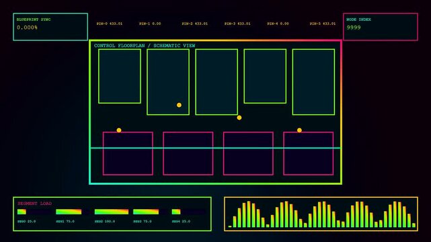Select the first green room from the left
Viewport: 431px width, 242px height.
click(120, 76)
